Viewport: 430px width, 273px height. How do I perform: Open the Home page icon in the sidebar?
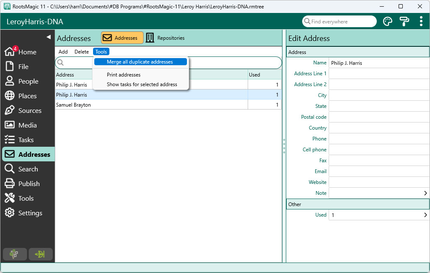[10, 51]
